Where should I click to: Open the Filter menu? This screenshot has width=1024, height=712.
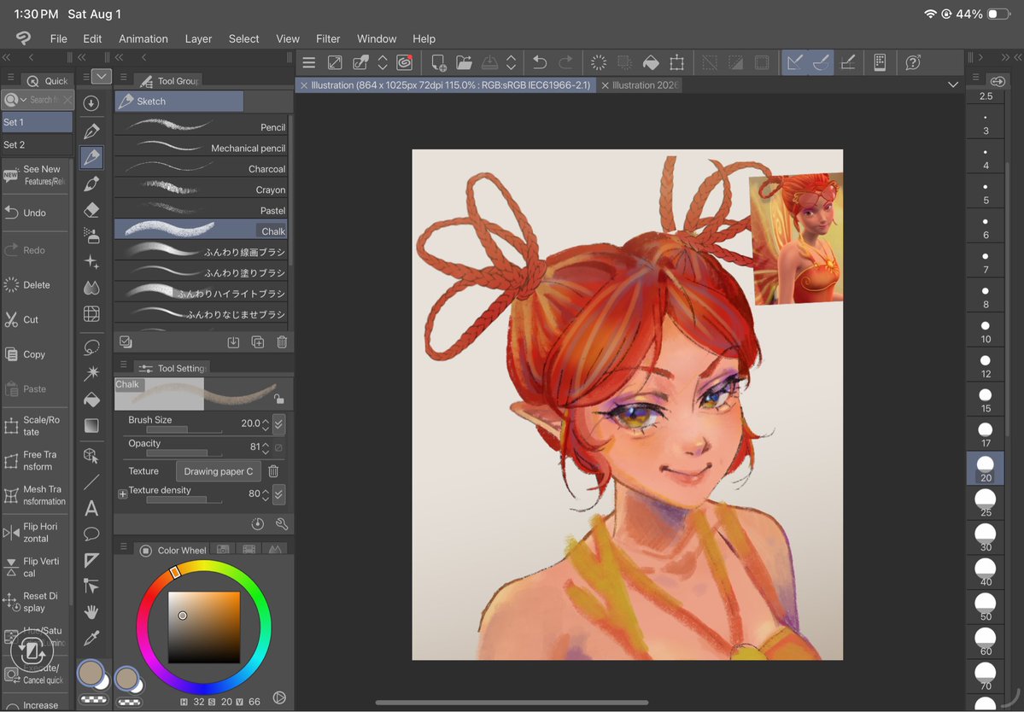click(328, 38)
